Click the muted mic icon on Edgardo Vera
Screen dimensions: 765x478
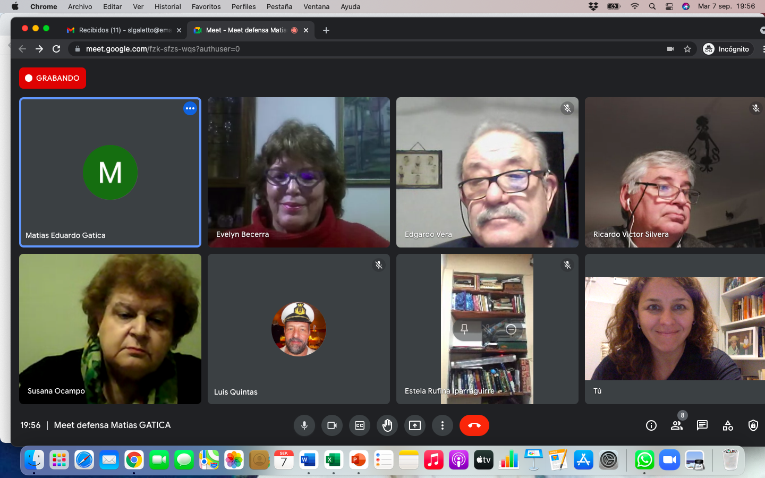(x=567, y=108)
